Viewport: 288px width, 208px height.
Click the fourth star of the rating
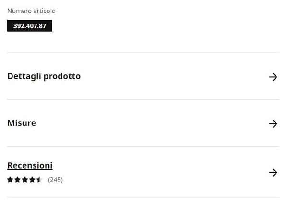pos(32,180)
